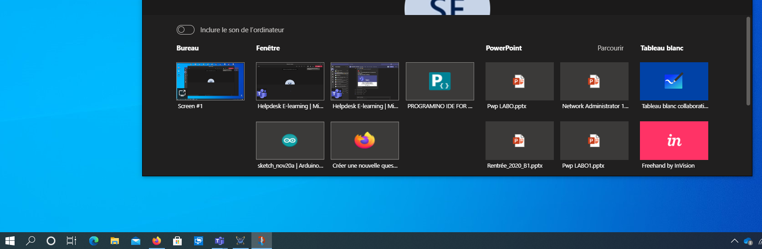762x249 pixels.
Task: Open Microsoft Teams from the taskbar
Action: [220, 241]
